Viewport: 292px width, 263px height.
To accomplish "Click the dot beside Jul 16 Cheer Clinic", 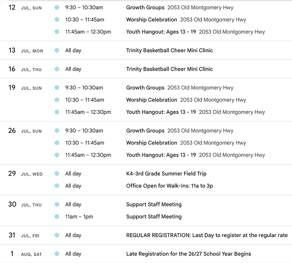I will pyautogui.click(x=57, y=69).
